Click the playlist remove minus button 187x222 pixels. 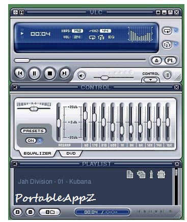(30, 212)
